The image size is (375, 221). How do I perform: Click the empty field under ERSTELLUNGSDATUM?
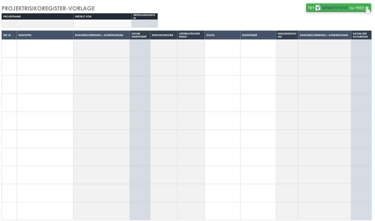point(144,23)
